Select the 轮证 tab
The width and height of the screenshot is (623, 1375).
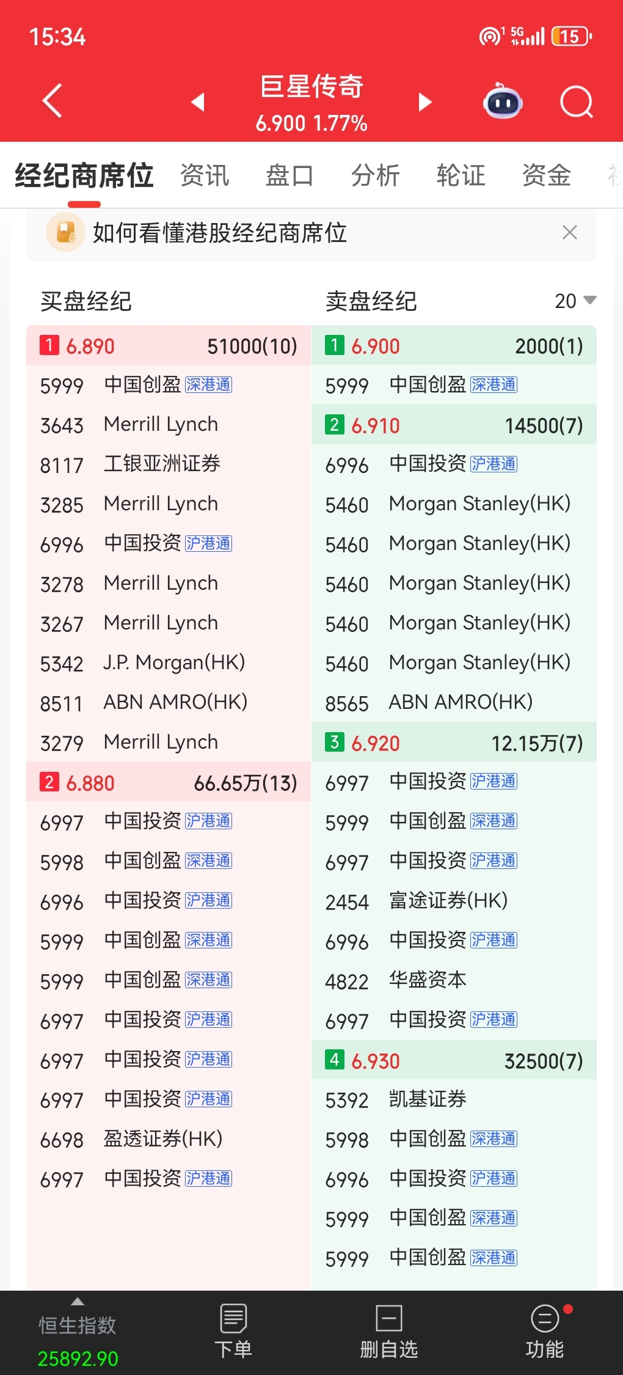coord(461,176)
